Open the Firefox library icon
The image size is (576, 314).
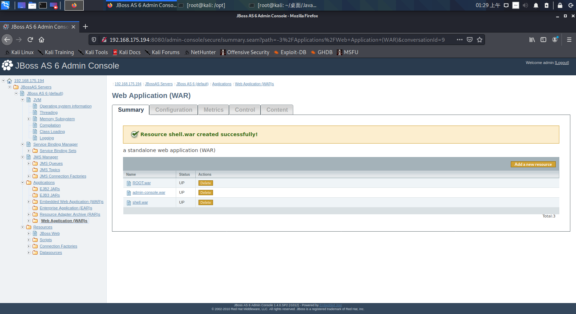(532, 40)
